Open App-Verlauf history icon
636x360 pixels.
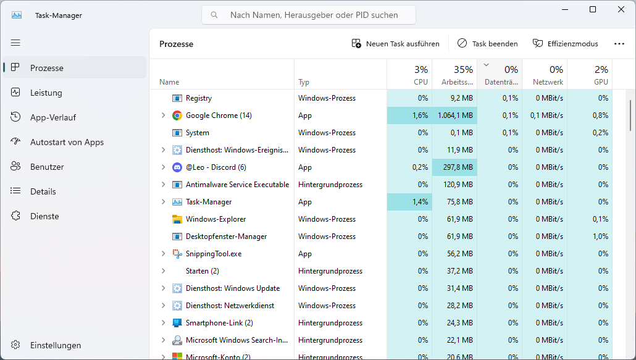[x=16, y=117]
